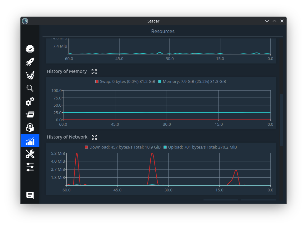Viewport: 307px width, 228px height.
Task: Toggle the Upload legend marker
Action: (165, 147)
